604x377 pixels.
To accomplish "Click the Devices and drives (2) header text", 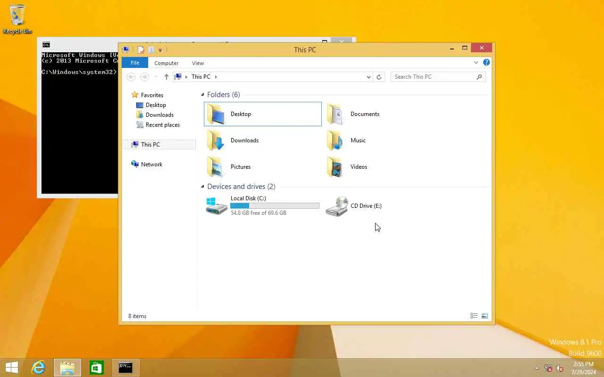I will coord(241,187).
